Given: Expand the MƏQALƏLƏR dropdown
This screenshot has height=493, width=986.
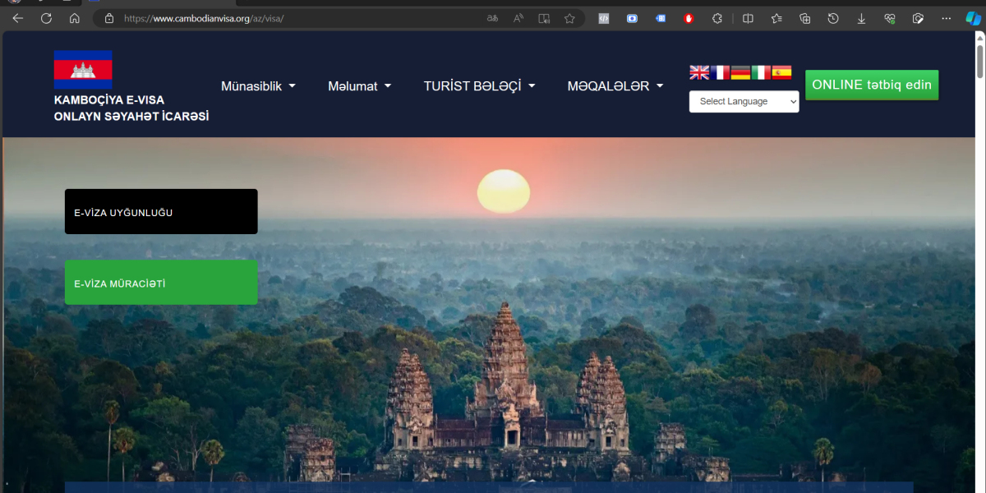Looking at the screenshot, I should point(615,85).
